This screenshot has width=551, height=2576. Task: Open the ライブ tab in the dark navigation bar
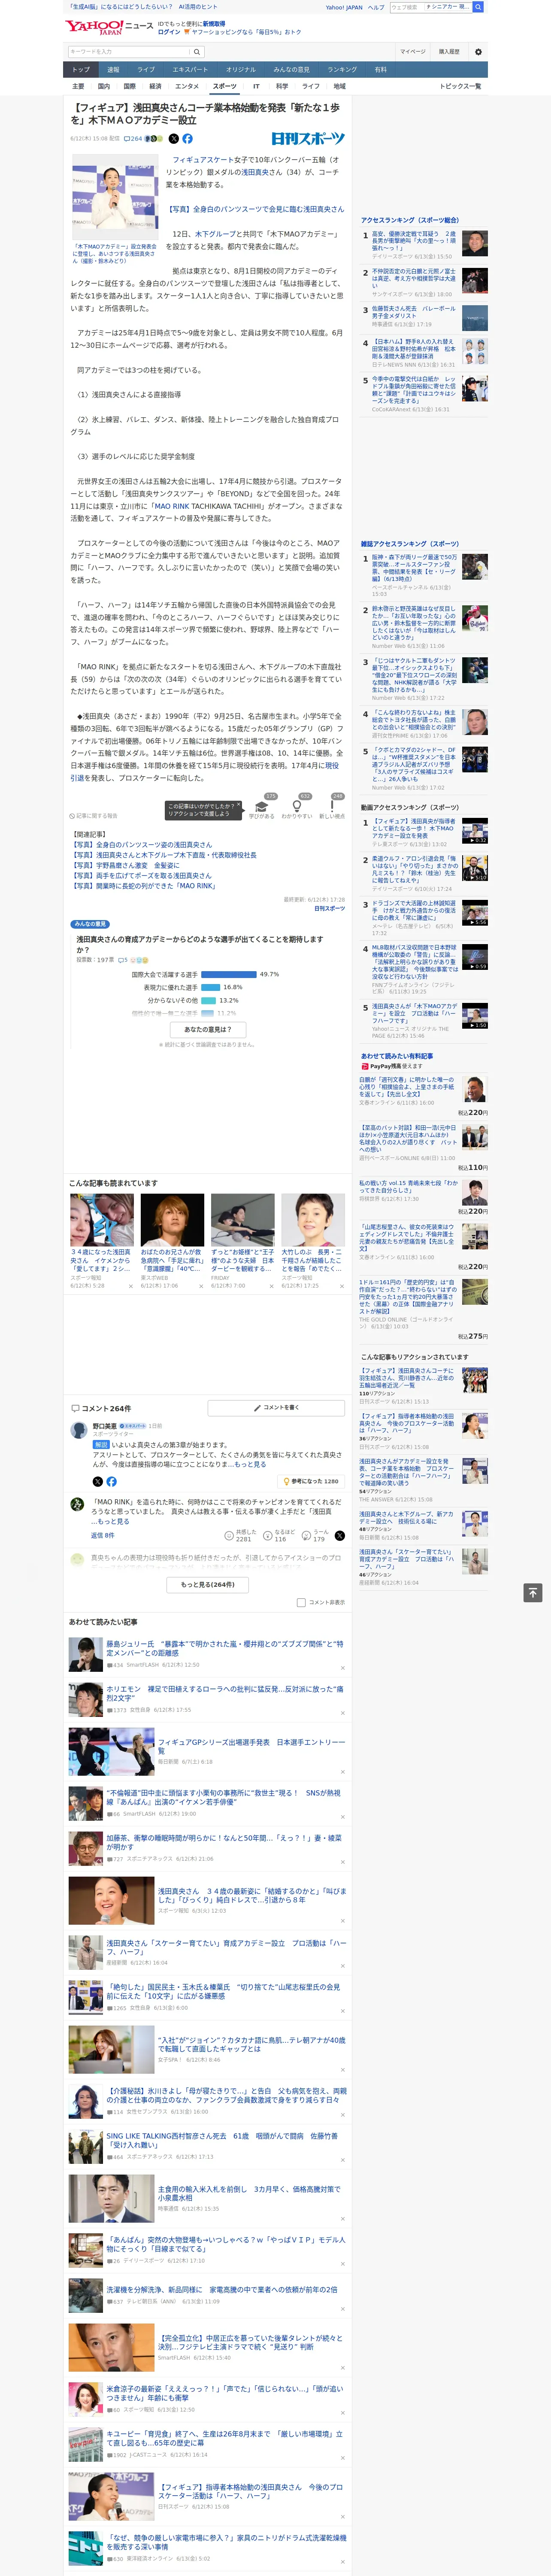click(146, 69)
